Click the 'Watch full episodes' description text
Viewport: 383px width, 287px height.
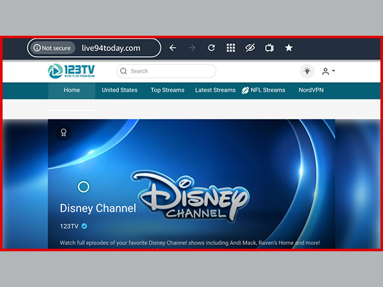click(190, 243)
